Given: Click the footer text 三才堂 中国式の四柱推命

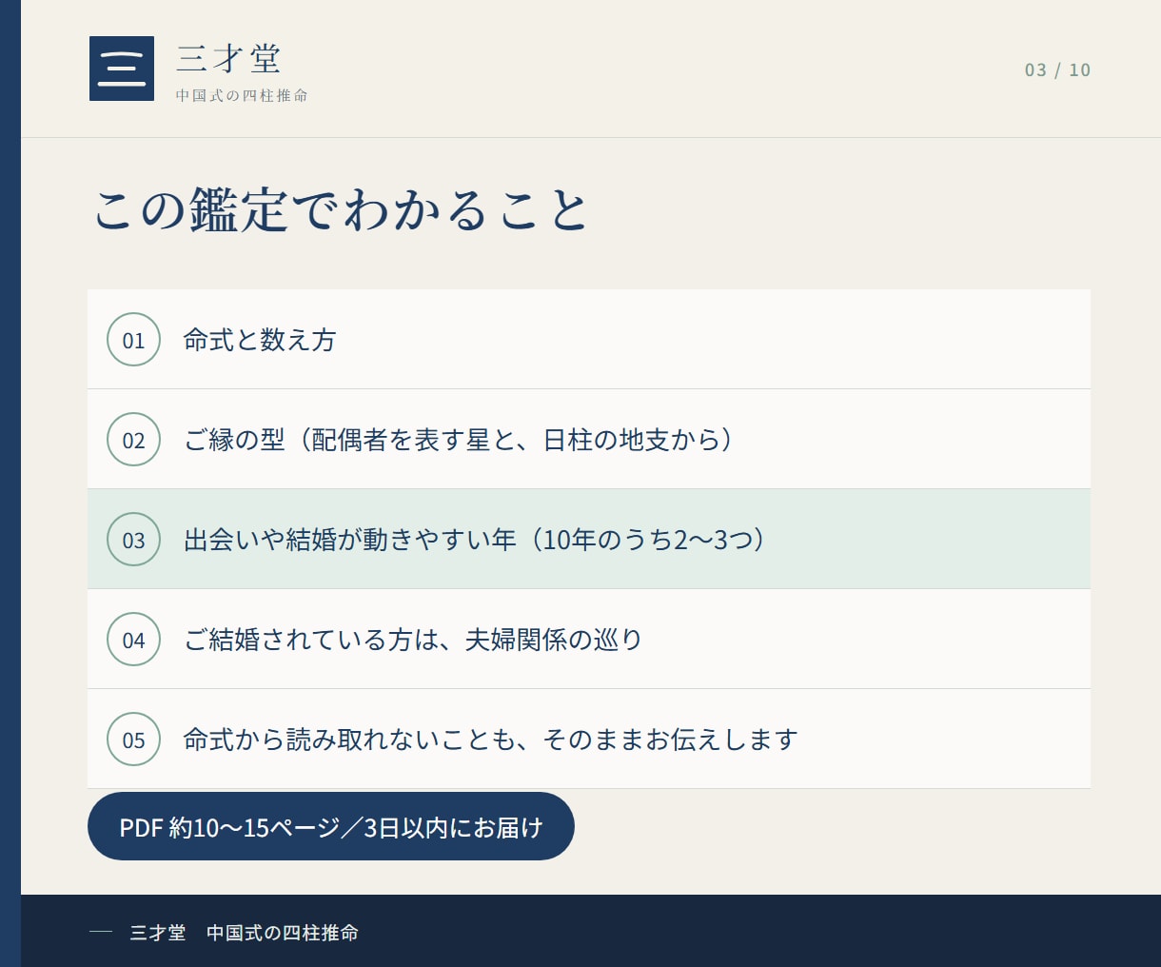Looking at the screenshot, I should [x=245, y=933].
